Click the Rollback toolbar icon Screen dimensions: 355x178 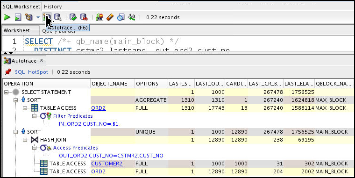coord(84,17)
